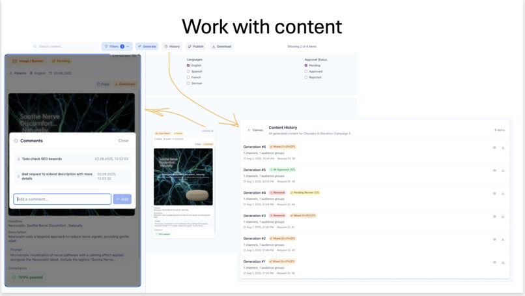Select the Generation #1 row title
This screenshot has height=296, width=525.
(x=255, y=261)
